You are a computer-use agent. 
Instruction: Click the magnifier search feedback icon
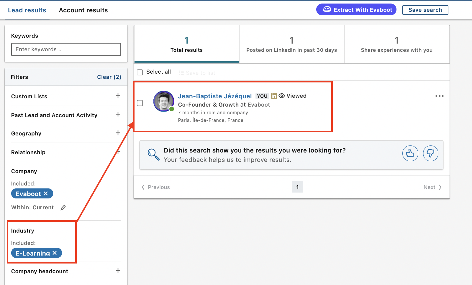(153, 155)
